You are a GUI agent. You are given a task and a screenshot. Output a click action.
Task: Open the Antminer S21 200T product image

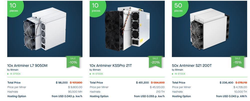(209, 29)
